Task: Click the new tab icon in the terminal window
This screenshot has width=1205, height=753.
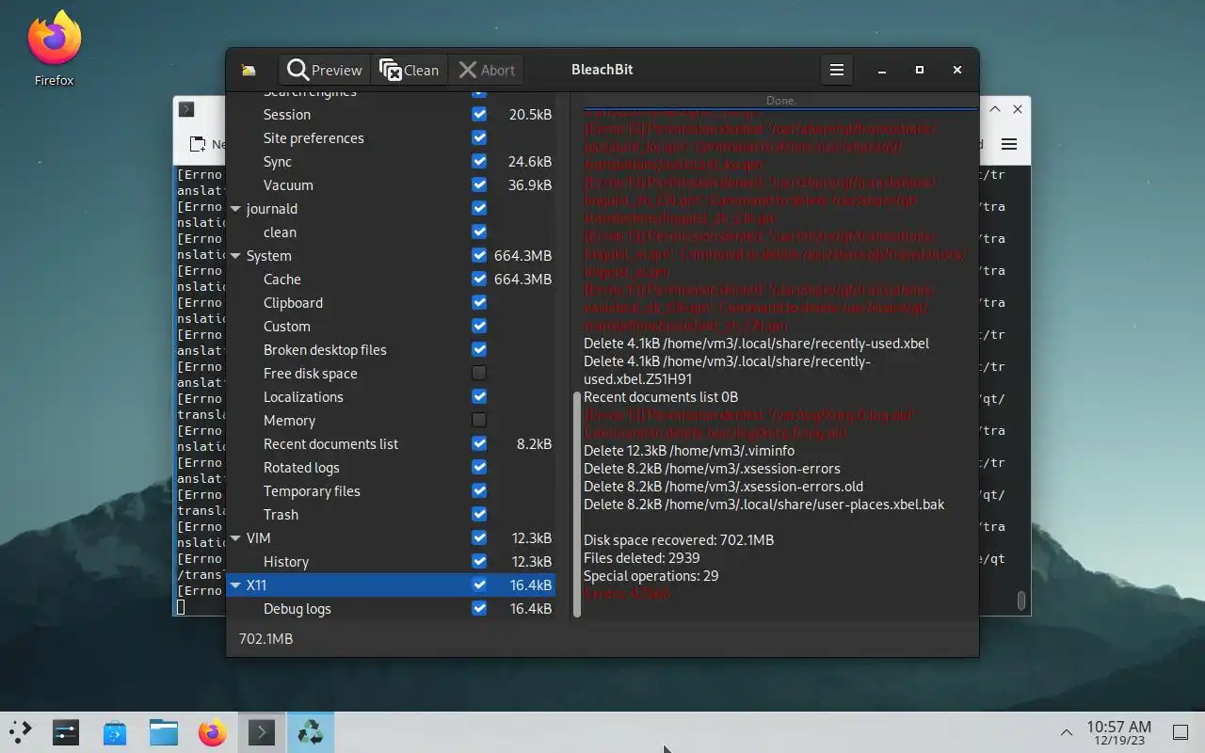Action: (x=198, y=144)
